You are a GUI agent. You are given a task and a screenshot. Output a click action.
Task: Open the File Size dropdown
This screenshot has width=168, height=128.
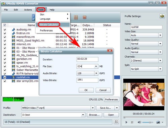pyautogui.click(x=96, y=66)
